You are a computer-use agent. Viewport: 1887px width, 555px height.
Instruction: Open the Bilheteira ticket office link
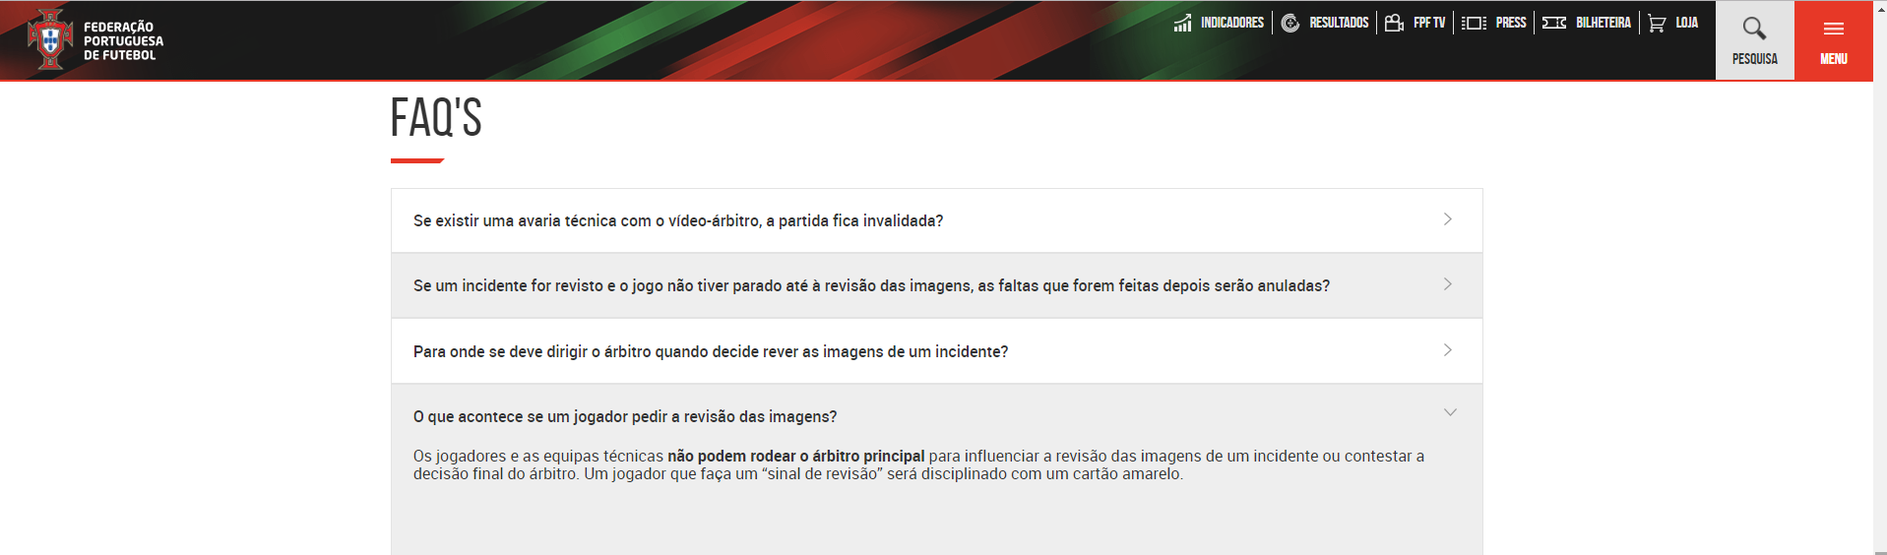click(x=1604, y=23)
